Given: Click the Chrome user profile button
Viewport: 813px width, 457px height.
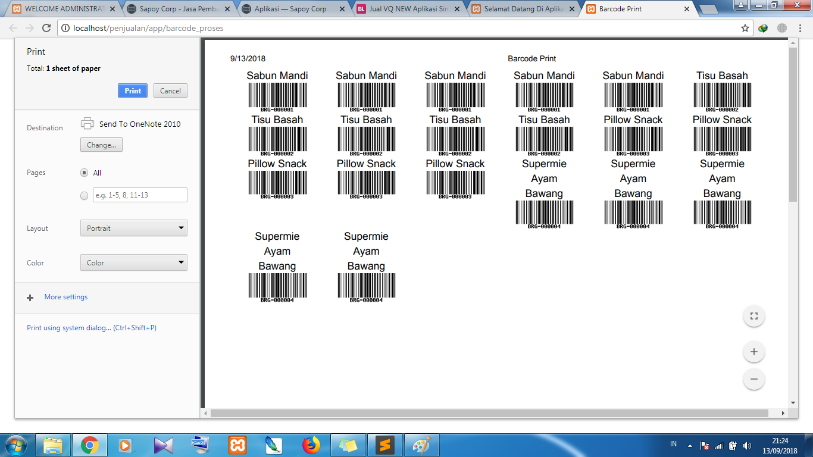Looking at the screenshot, I should (x=742, y=5).
